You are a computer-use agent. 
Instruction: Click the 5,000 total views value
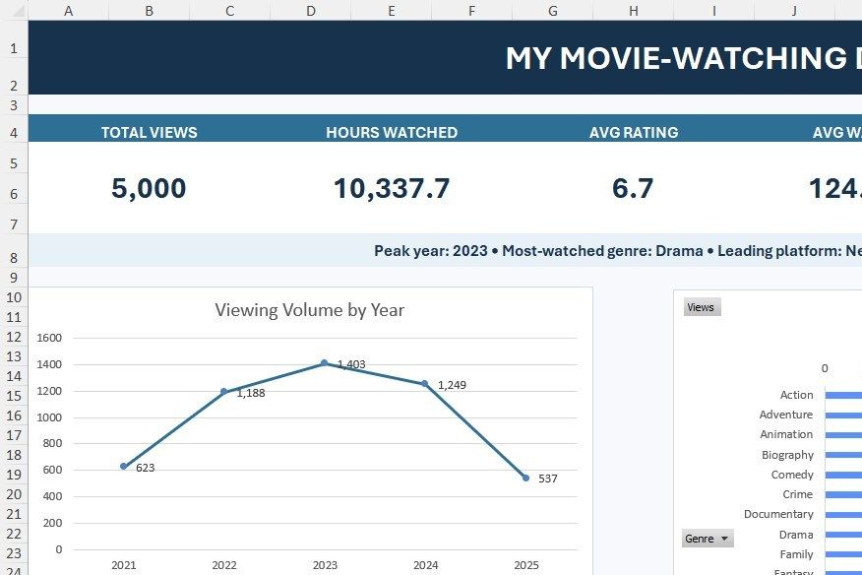coord(149,188)
